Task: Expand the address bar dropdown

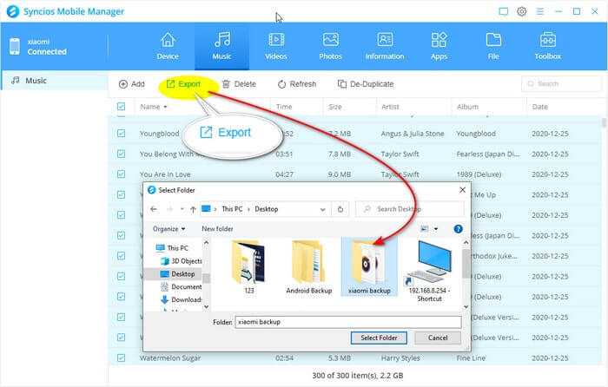Action: click(322, 209)
